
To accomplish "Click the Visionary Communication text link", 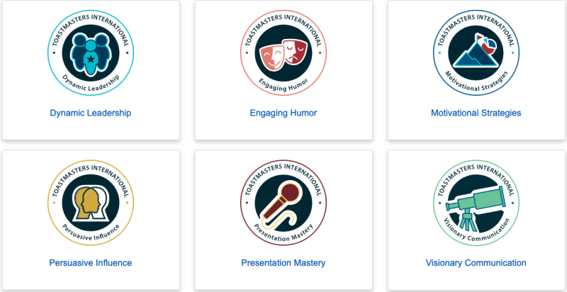I will (476, 263).
